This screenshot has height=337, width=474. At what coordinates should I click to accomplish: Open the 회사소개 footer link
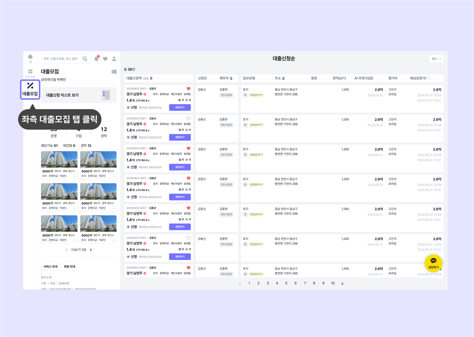coord(46,278)
